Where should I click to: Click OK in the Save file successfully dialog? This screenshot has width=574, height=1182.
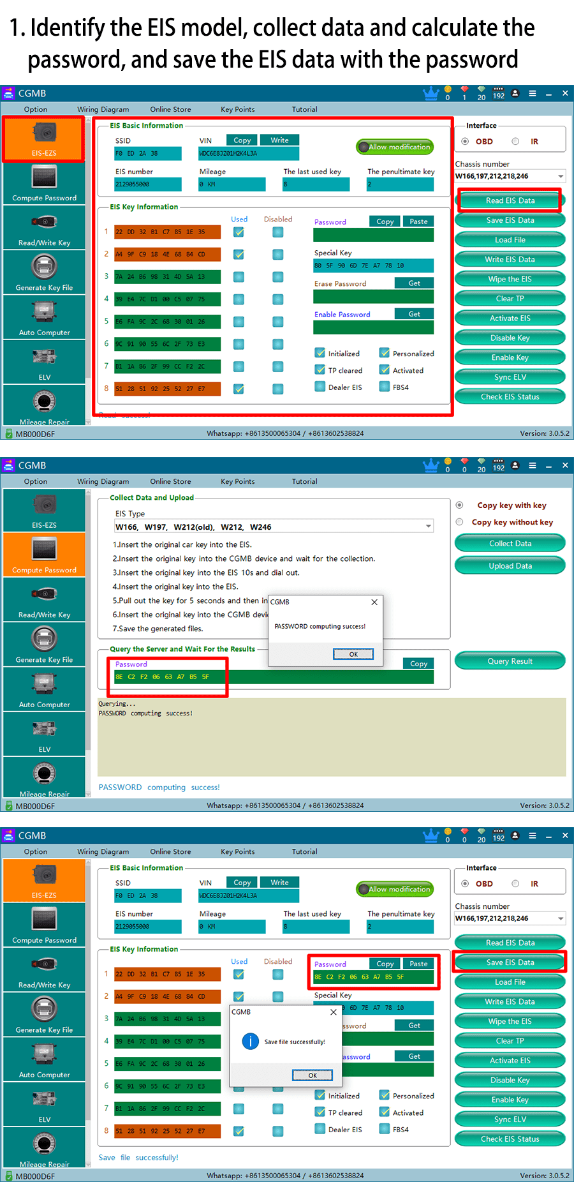(313, 1075)
